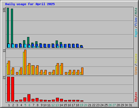
Task: Click the green 'Hits' legend label
Action: [x=136, y=11]
